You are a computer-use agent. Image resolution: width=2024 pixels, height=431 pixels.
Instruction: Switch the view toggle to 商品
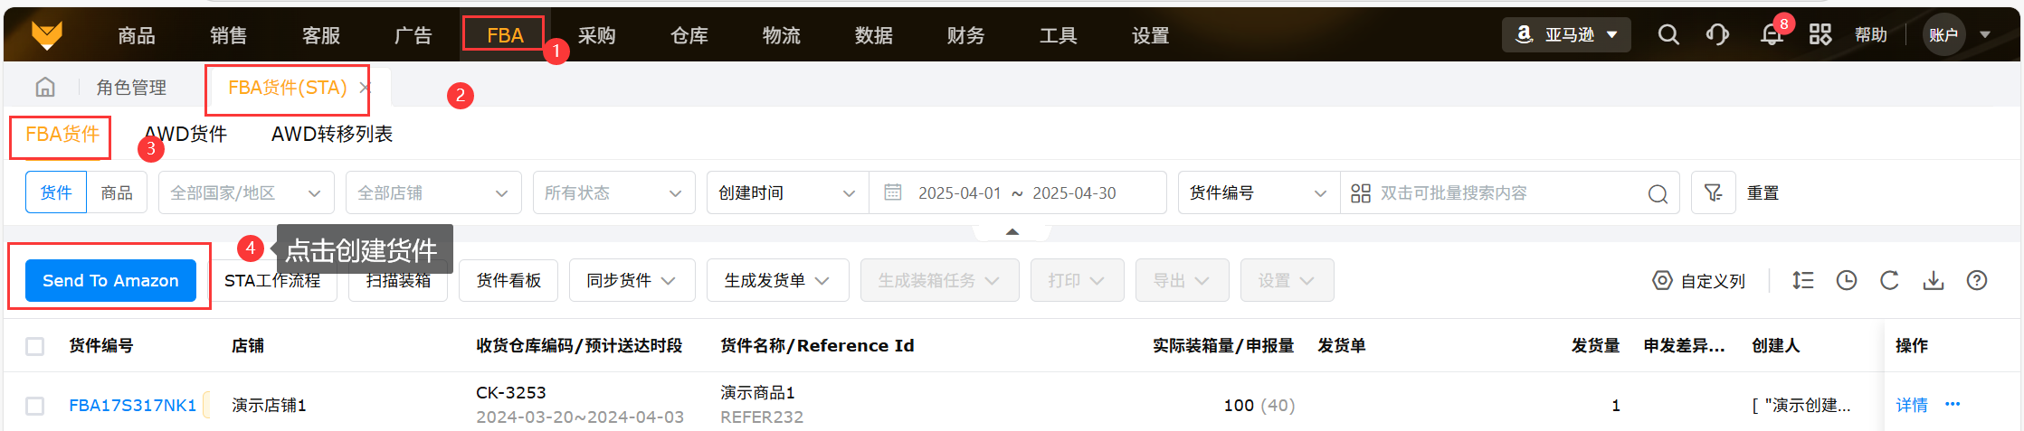pyautogui.click(x=117, y=192)
